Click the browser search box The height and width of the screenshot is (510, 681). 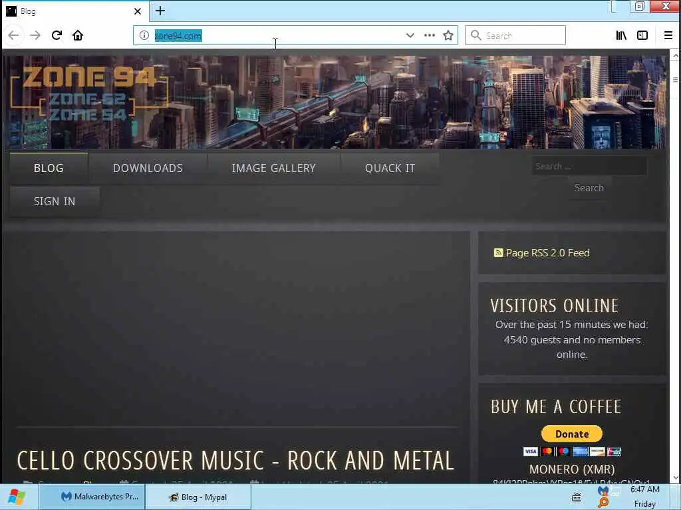coord(515,36)
